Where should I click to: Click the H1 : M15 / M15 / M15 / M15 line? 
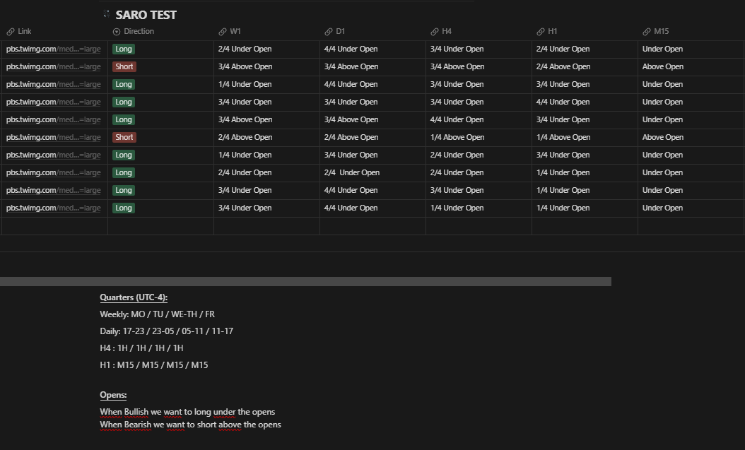pos(154,365)
